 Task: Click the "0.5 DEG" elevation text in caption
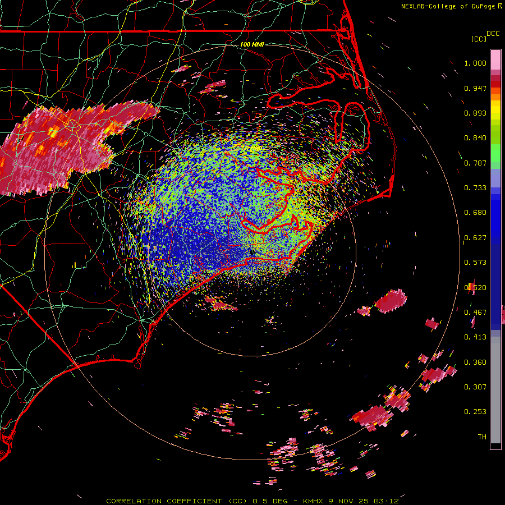click(270, 501)
